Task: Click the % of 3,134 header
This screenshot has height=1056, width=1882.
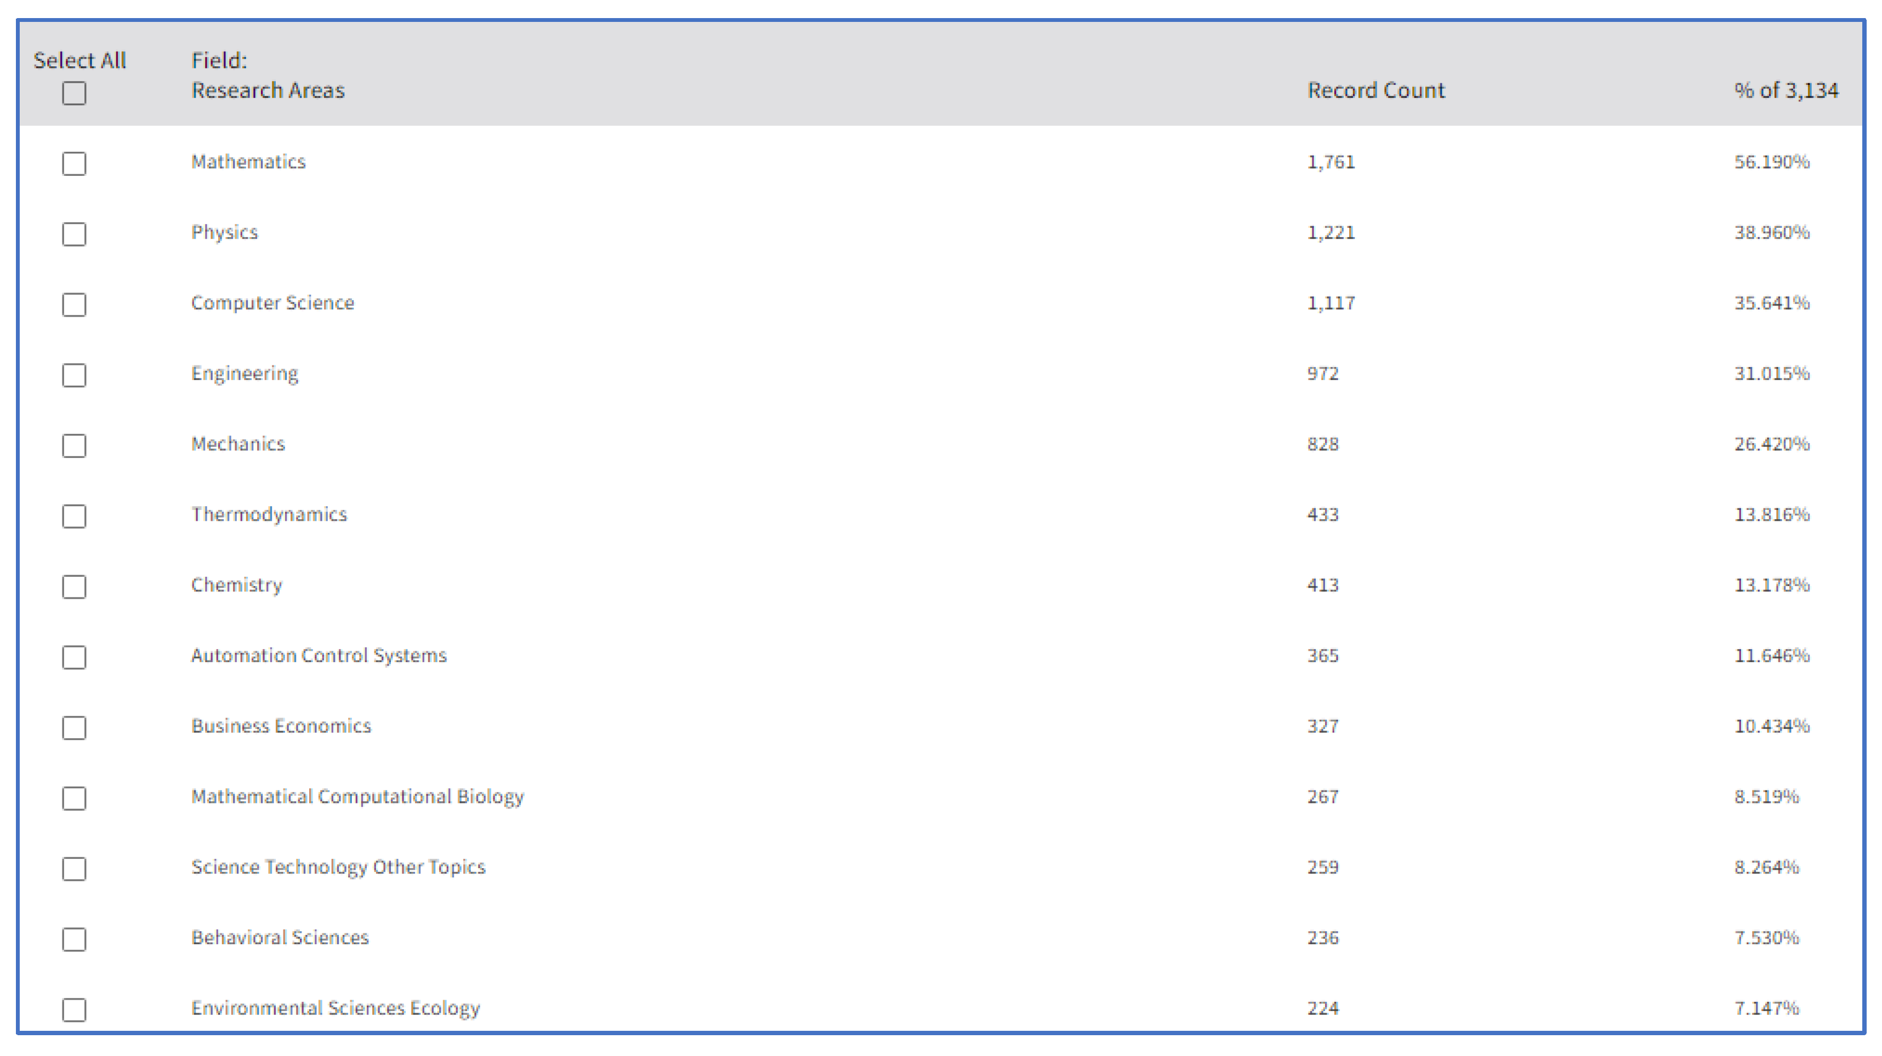Action: (1786, 90)
